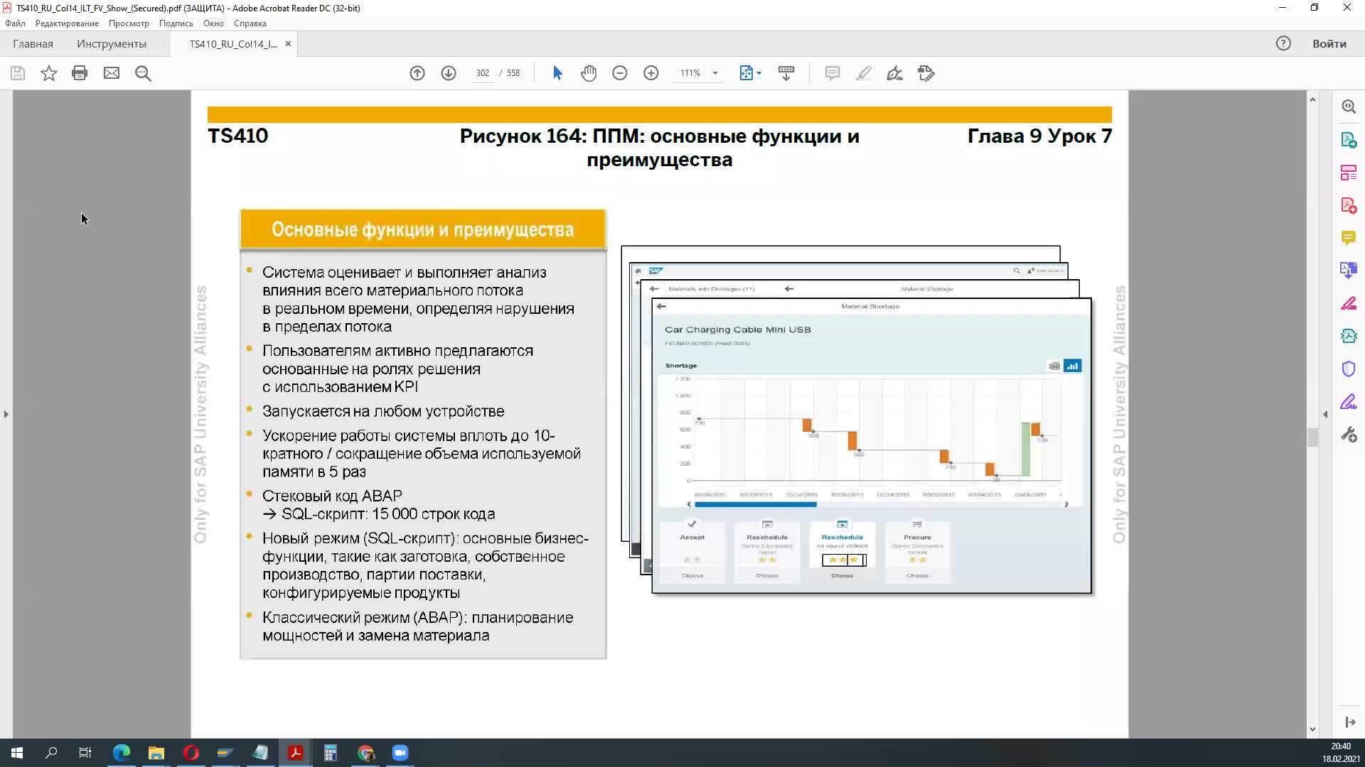Open File Explorer from taskbar
Screen dimensions: 1365x767
point(156,753)
